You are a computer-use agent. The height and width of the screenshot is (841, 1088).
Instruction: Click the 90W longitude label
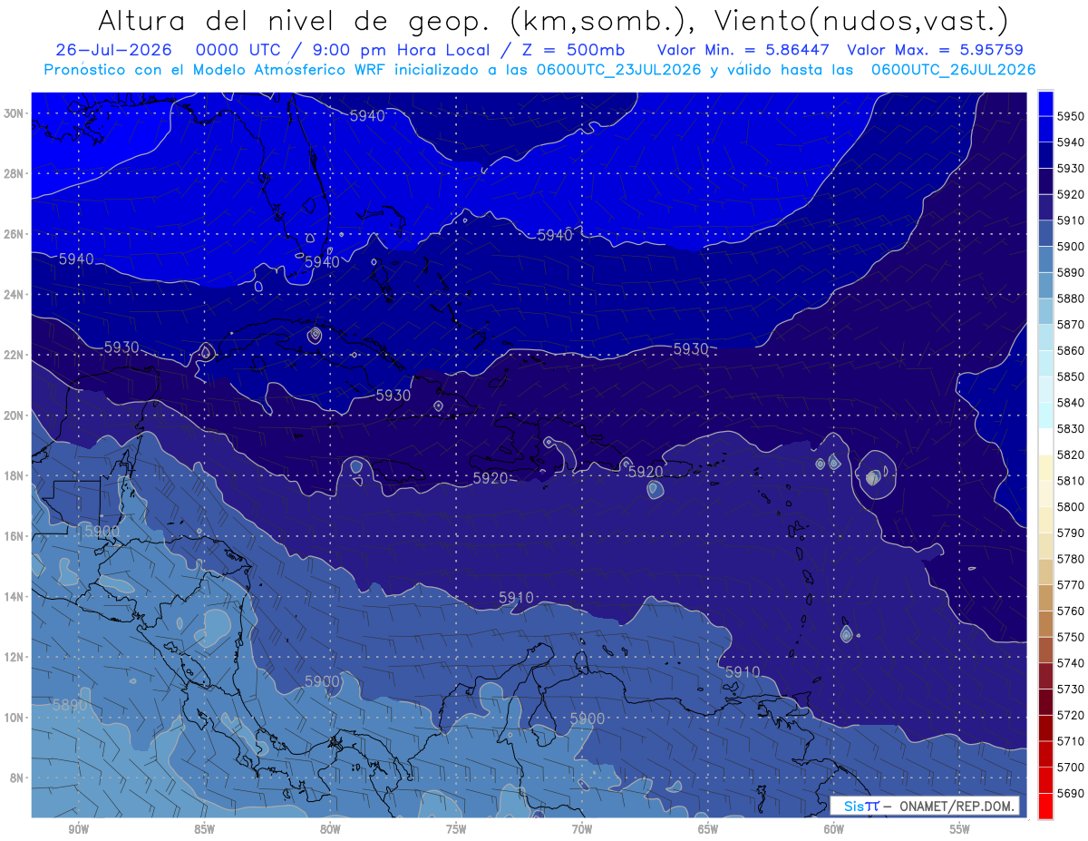[78, 828]
